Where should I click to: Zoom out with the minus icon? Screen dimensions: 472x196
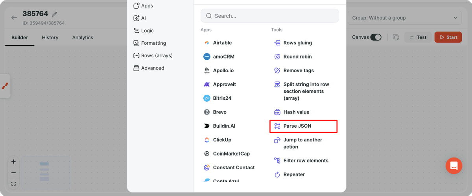(x=13, y=172)
